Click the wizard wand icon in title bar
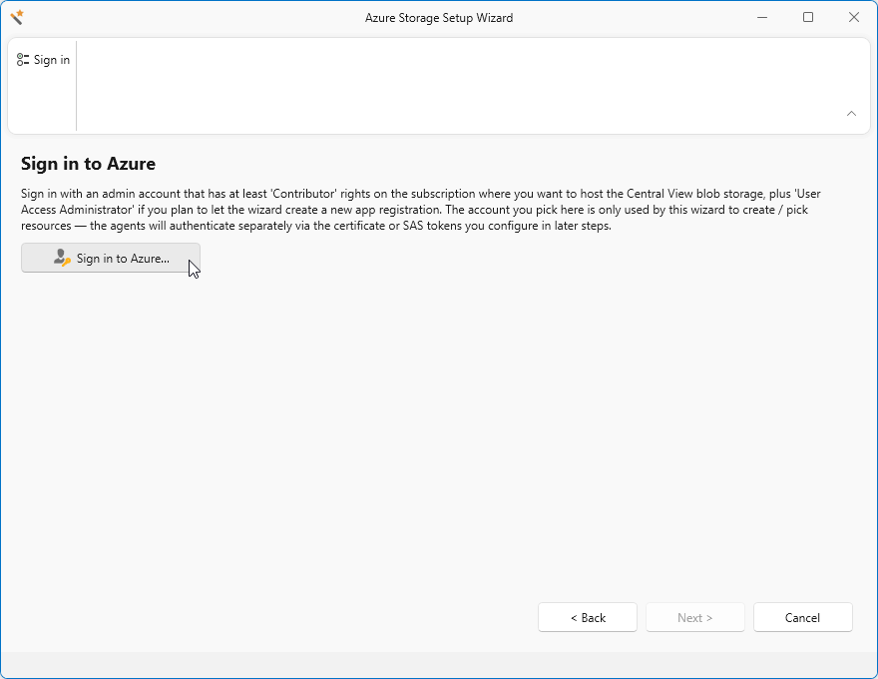This screenshot has width=878, height=679. (x=17, y=17)
